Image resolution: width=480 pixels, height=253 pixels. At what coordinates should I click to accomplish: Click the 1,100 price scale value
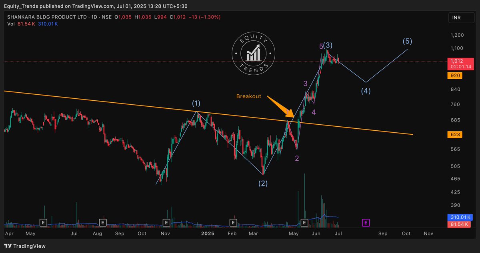457,48
